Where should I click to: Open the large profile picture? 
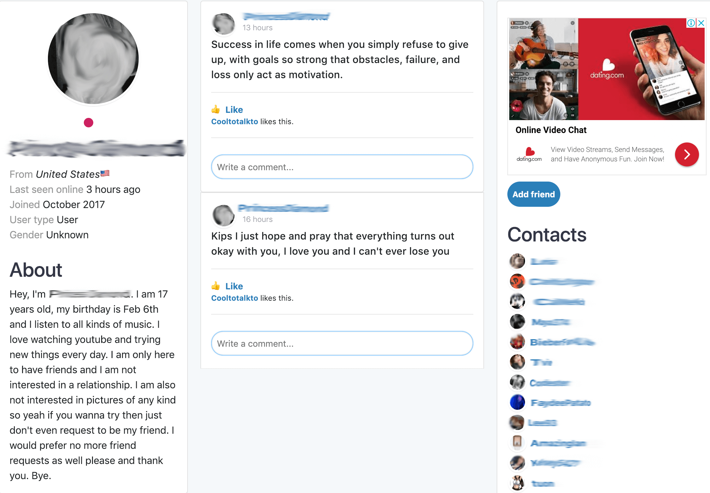point(93,59)
